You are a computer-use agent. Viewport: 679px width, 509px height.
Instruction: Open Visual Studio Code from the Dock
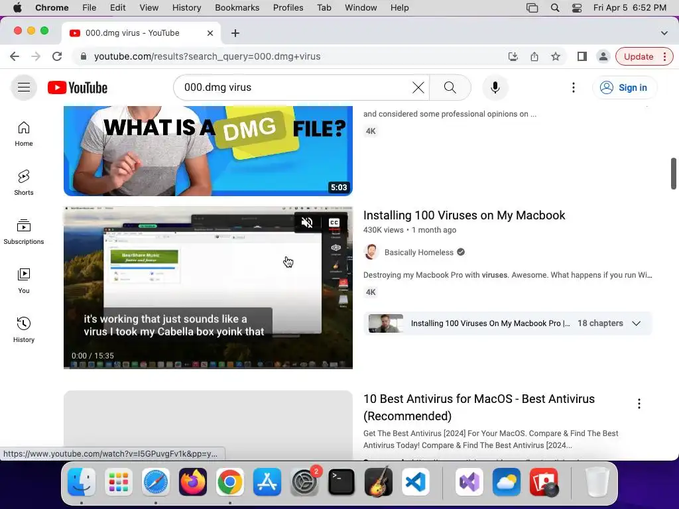416,482
